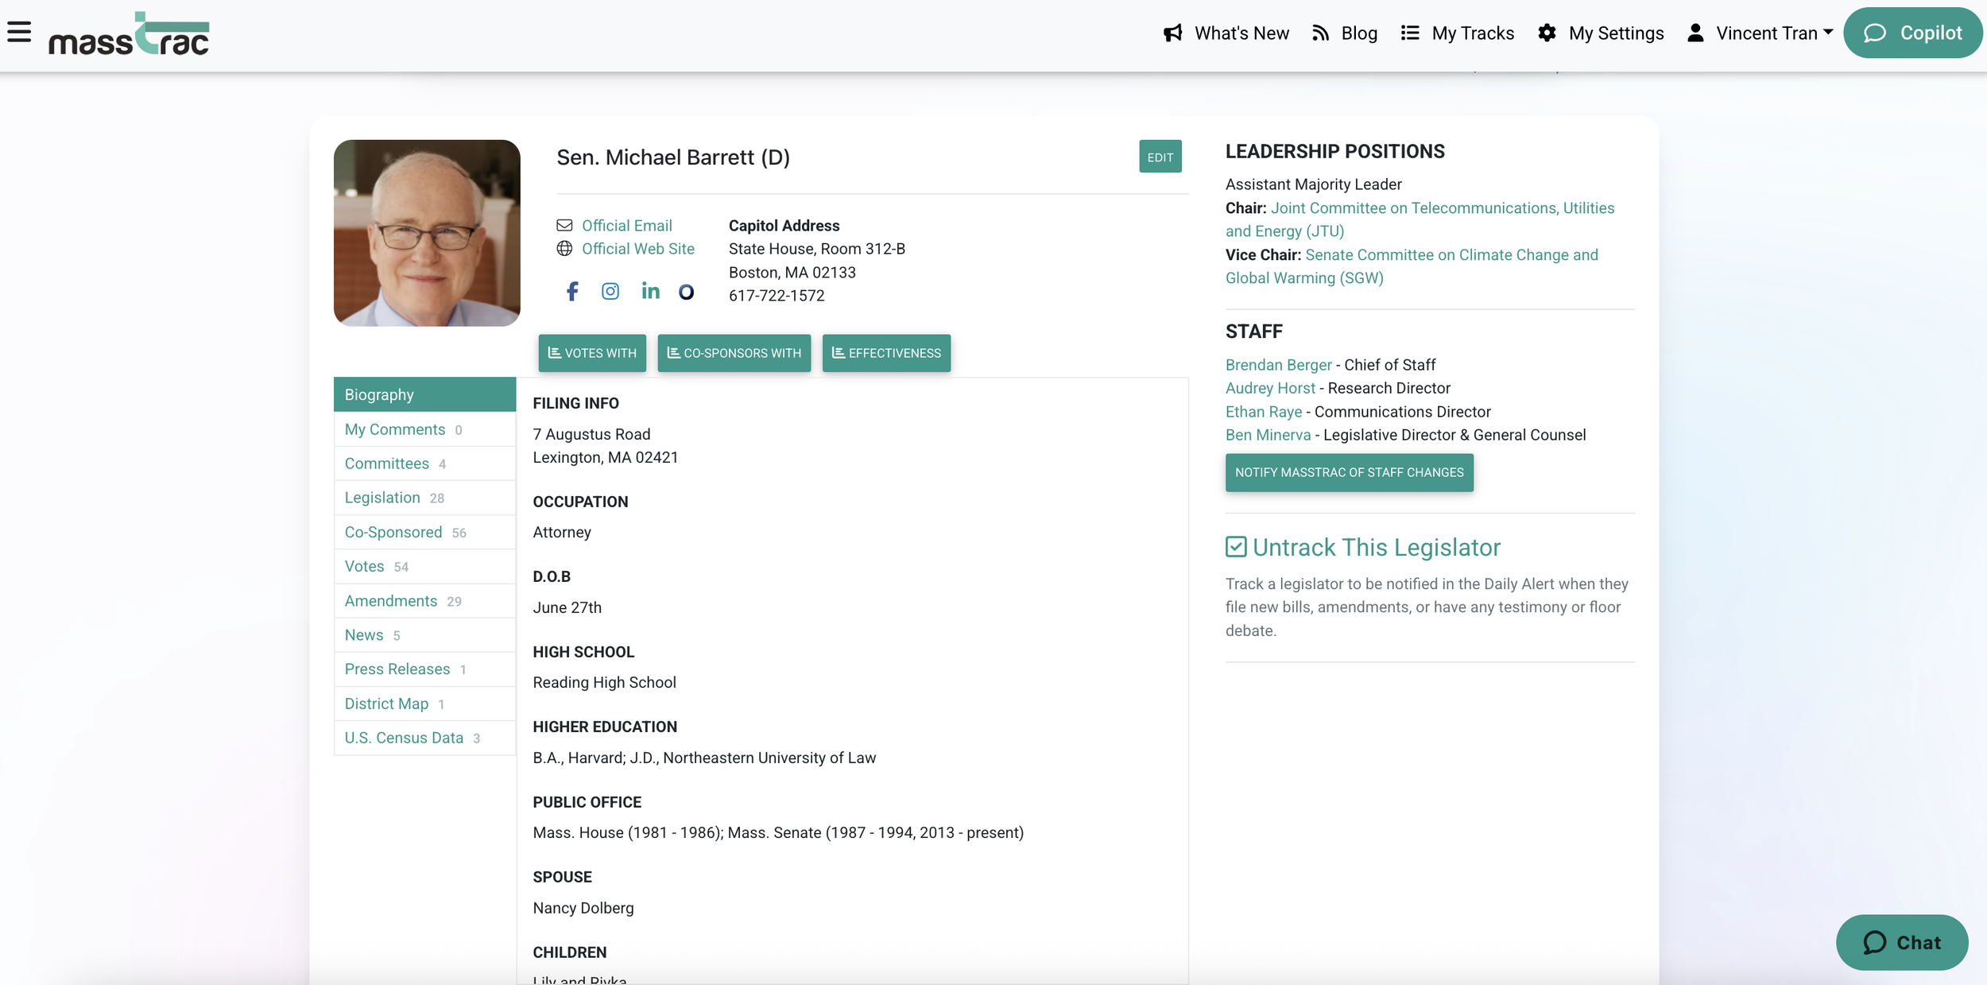This screenshot has height=985, width=1987.
Task: Select the Committees tab in sidebar
Action: (x=386, y=463)
